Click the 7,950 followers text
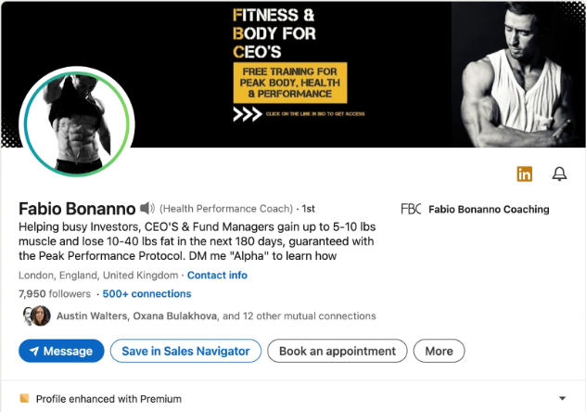 [x=55, y=294]
